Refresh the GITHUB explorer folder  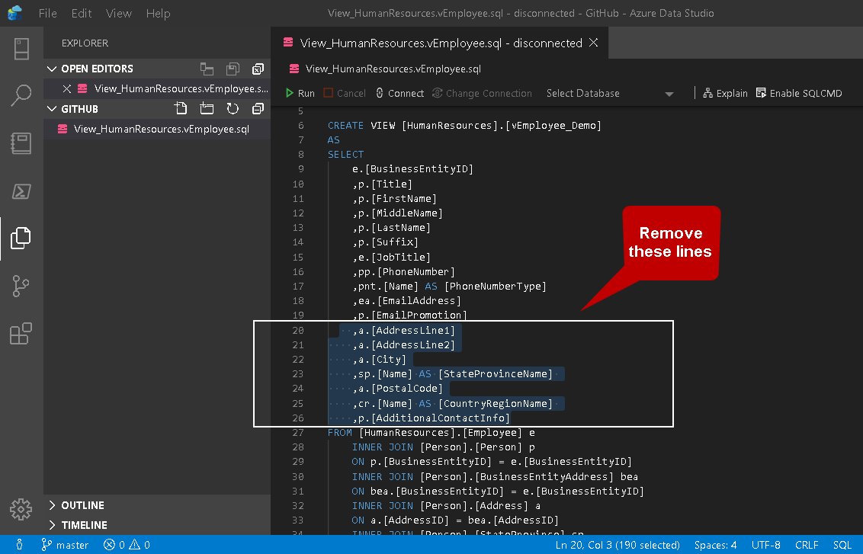click(233, 109)
